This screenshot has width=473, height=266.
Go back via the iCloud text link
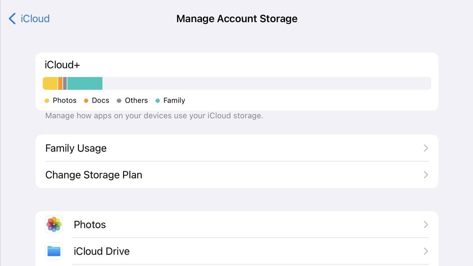coord(35,18)
